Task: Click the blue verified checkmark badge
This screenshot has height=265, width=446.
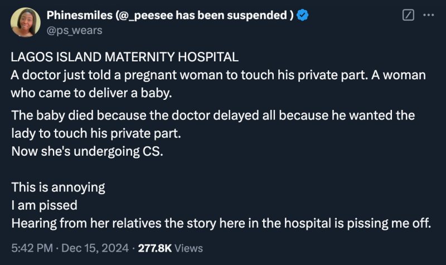Action: (302, 16)
